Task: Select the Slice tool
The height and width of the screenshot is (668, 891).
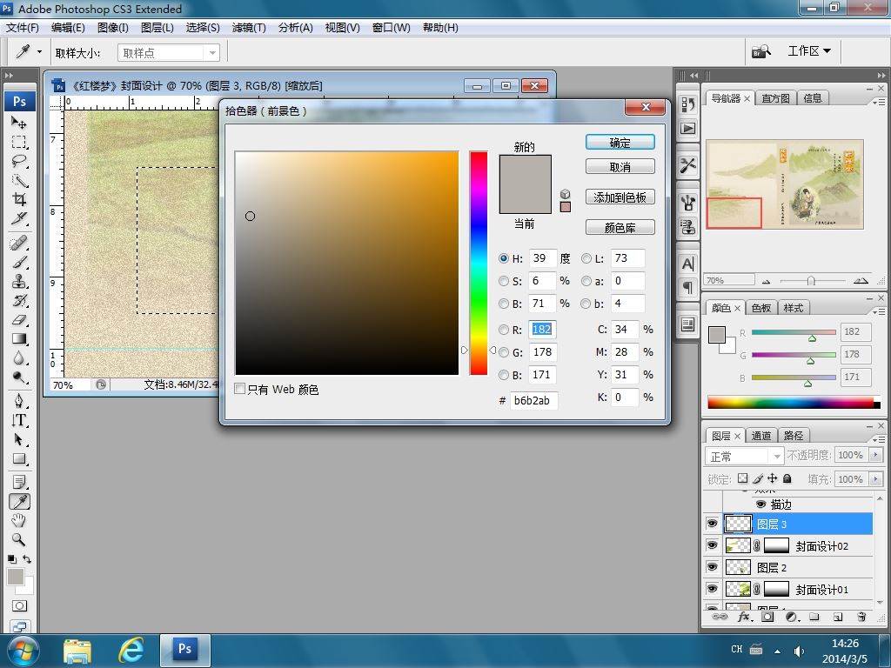Action: [x=19, y=218]
